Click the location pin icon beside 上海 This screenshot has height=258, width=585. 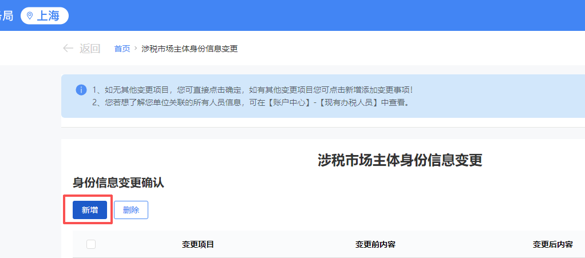[x=30, y=16]
